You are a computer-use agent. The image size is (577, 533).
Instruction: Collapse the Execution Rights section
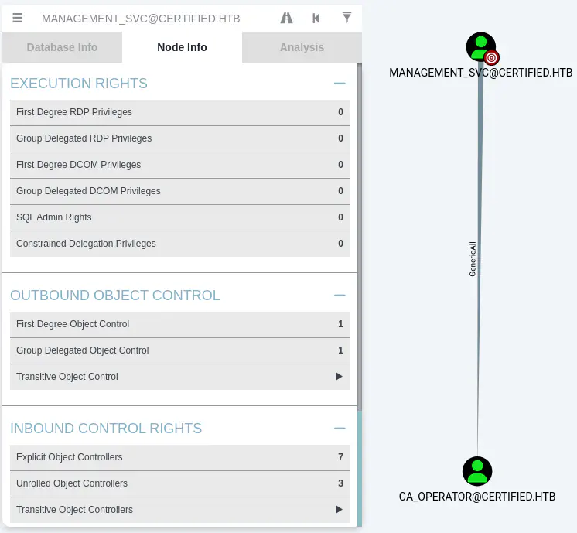(339, 84)
